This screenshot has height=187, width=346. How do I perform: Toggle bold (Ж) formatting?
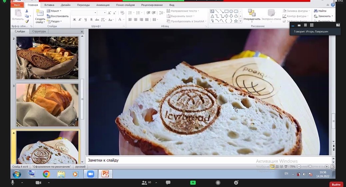(75, 20)
